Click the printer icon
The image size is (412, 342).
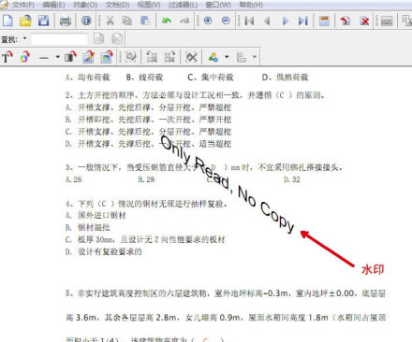click(x=66, y=21)
